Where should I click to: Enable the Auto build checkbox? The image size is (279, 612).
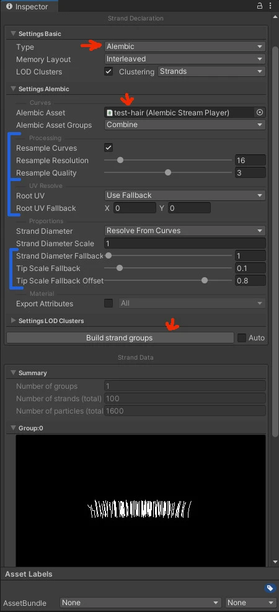point(242,337)
